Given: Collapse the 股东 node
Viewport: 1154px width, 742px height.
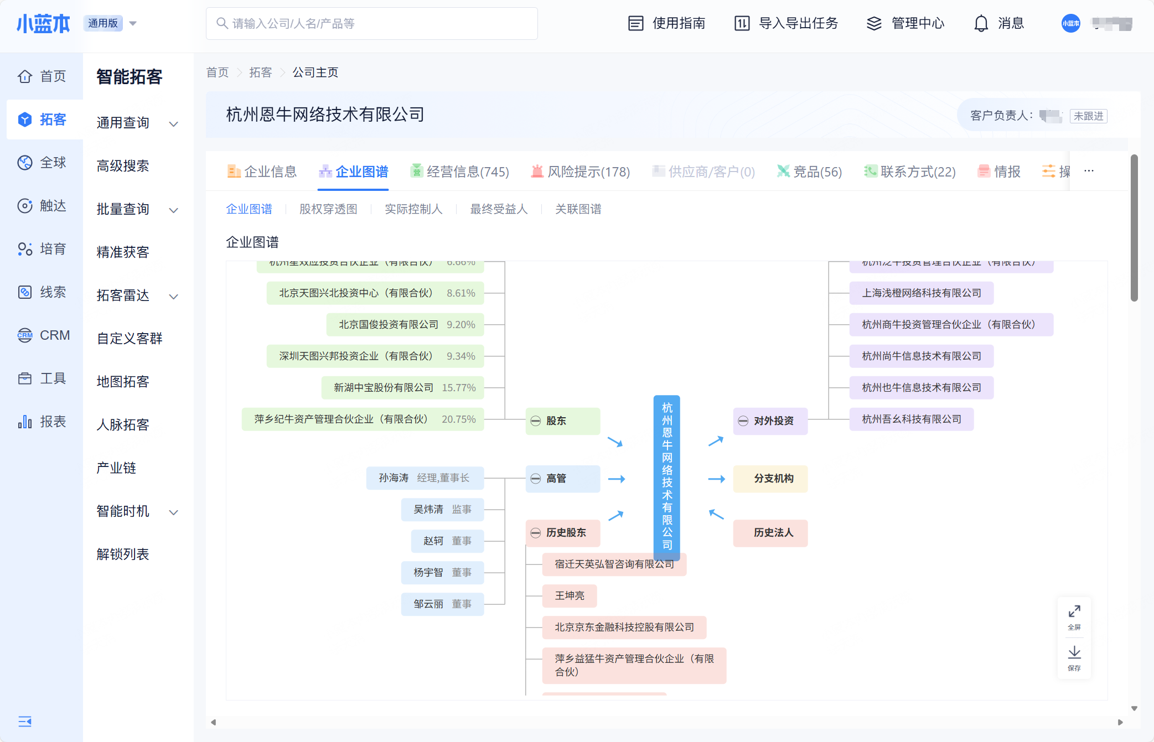Looking at the screenshot, I should [535, 421].
